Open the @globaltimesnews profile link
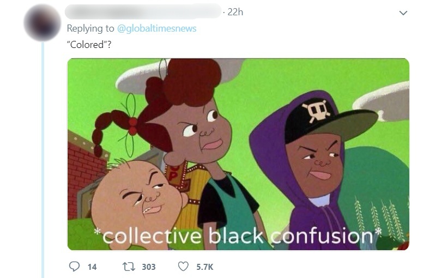 tap(157, 28)
